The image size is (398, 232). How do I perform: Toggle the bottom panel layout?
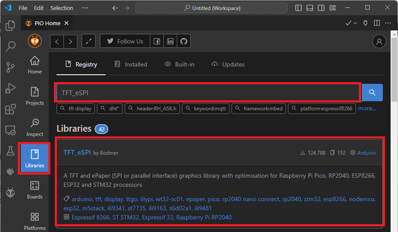pos(310,8)
